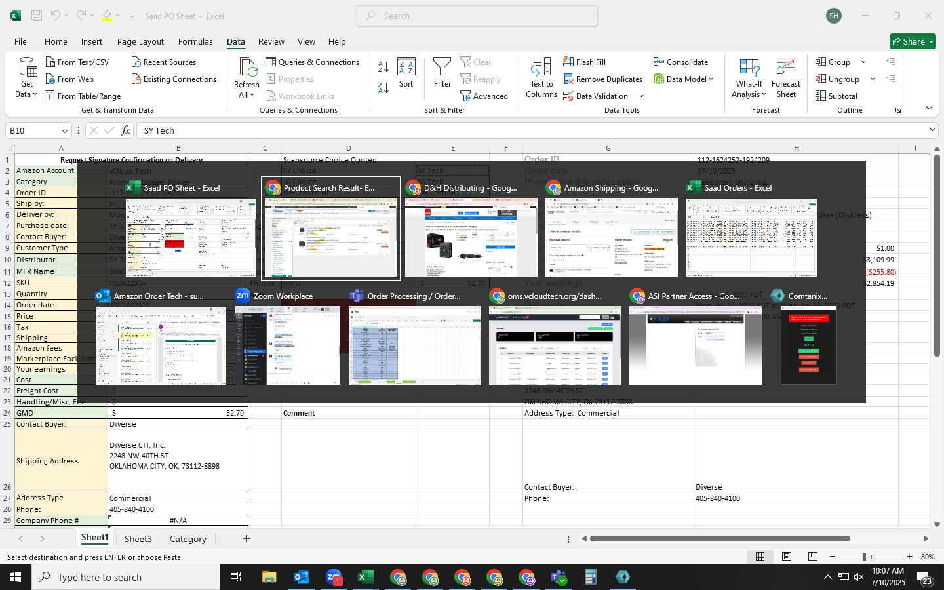The height and width of the screenshot is (590, 944).
Task: Select Zoom Workplace window thumbnail
Action: click(287, 337)
